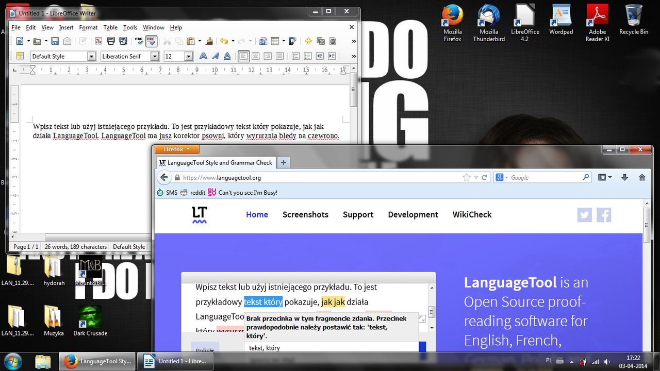This screenshot has height=371, width=660.
Task: Open the reddit bookmark in Firefox
Action: click(x=193, y=192)
